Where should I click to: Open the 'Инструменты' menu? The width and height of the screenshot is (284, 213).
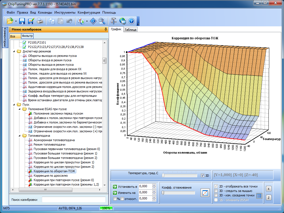point(65,12)
